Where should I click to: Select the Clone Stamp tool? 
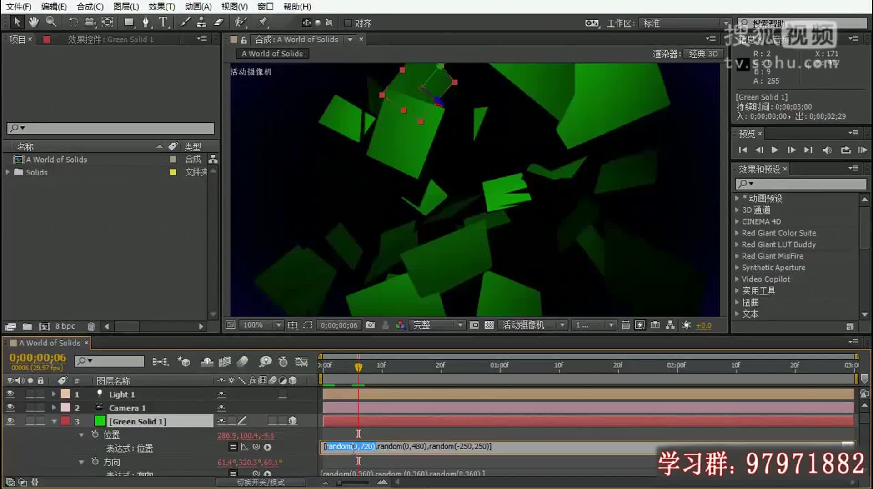click(201, 22)
